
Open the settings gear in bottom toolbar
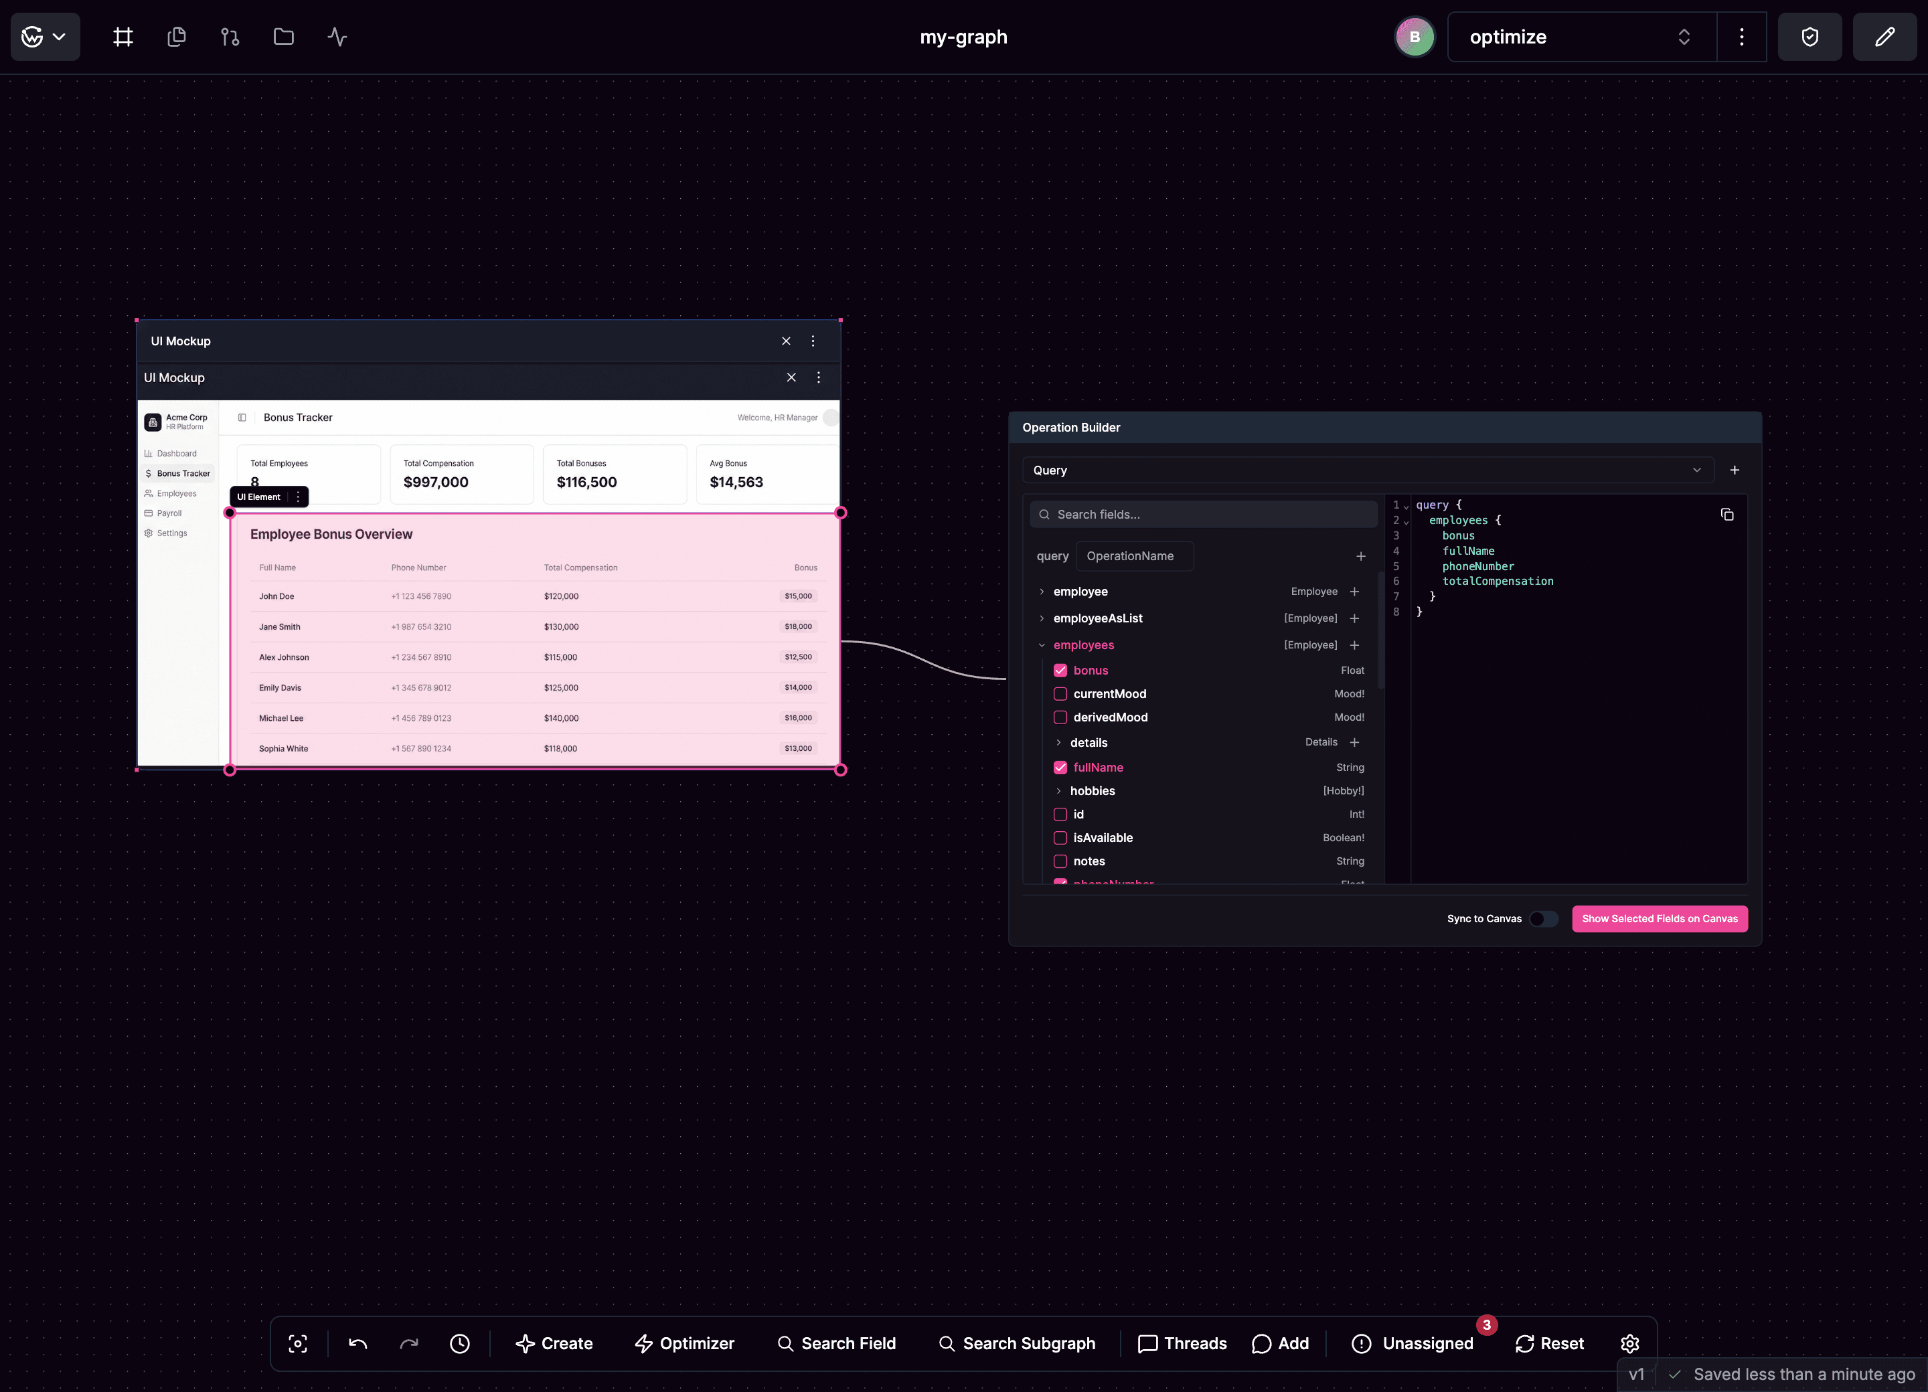[1629, 1342]
